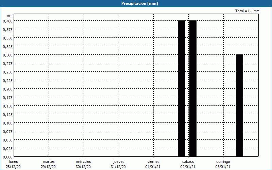Select the lunes day label
The width and height of the screenshot is (272, 170).
pos(14,161)
